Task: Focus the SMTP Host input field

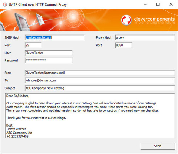Action: point(55,37)
